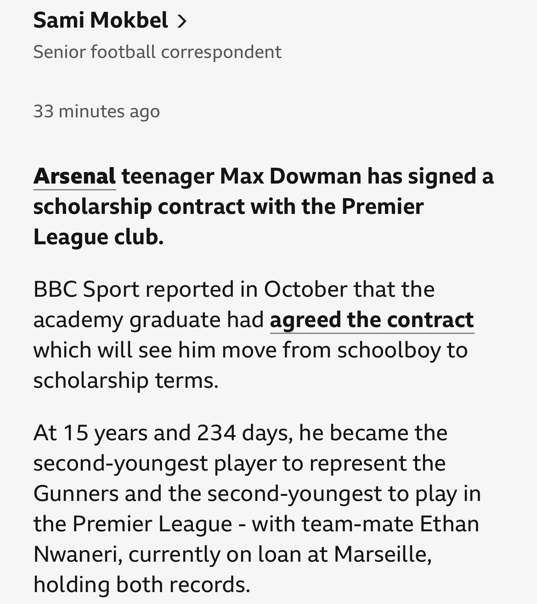Click the word Marseille
Image resolution: width=537 pixels, height=604 pixels.
click(x=383, y=554)
